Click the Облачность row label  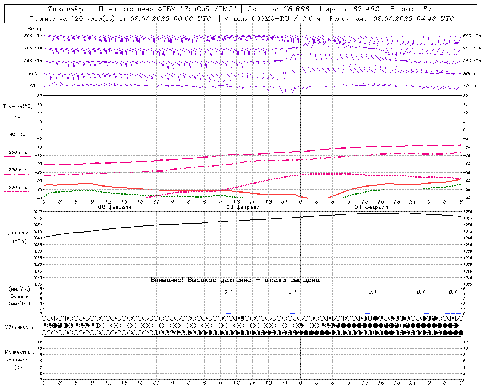[19, 327]
